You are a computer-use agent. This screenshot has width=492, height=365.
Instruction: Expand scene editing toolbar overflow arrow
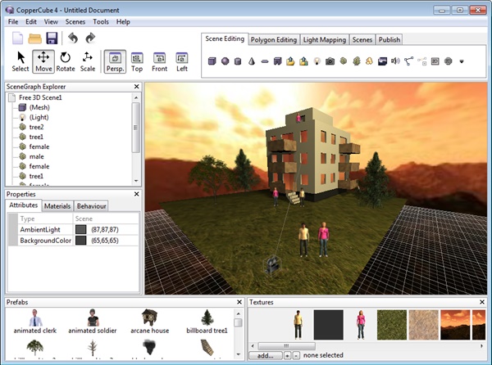462,61
